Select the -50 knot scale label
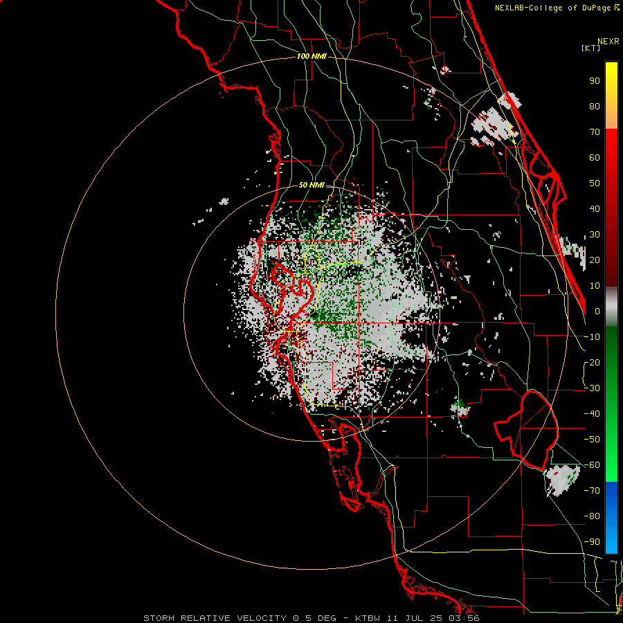This screenshot has height=623, width=623. pos(592,440)
